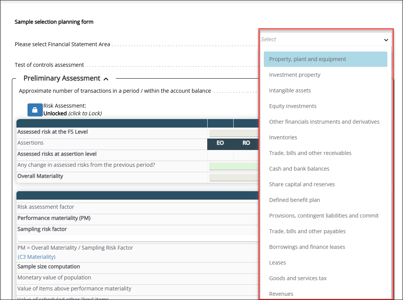
Task: Choose Investment property from the dropdown
Action: point(295,74)
